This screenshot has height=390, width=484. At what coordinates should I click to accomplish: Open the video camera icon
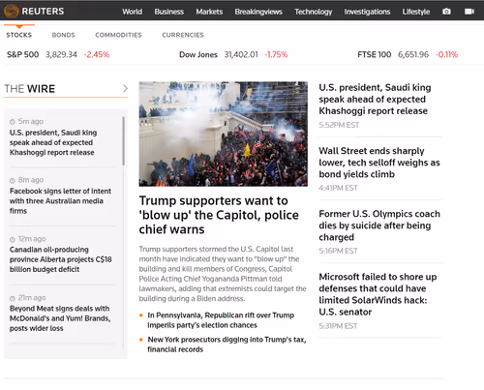(469, 12)
